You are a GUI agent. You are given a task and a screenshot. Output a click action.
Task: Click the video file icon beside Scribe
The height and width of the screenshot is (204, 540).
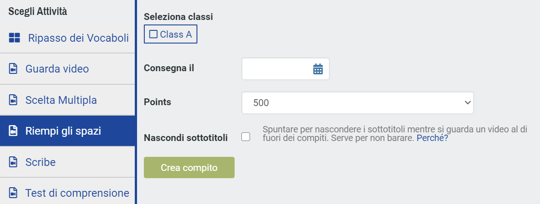pos(13,162)
